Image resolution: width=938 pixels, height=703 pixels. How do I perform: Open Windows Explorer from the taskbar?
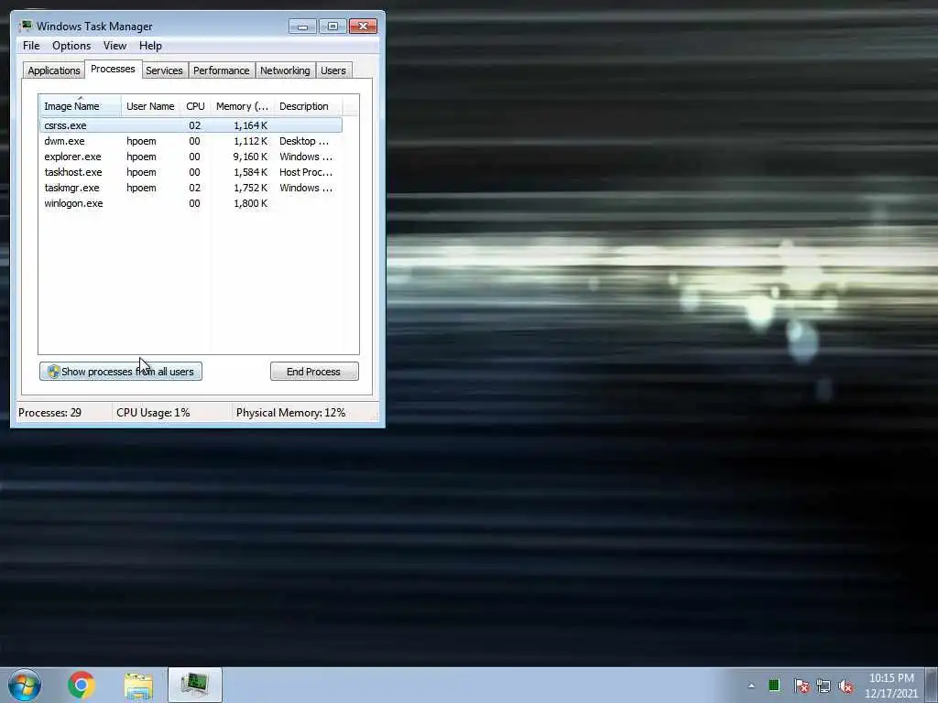click(138, 685)
